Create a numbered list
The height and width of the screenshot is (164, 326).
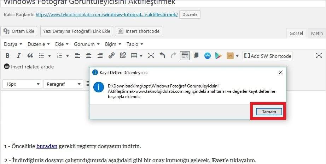[60, 56]
